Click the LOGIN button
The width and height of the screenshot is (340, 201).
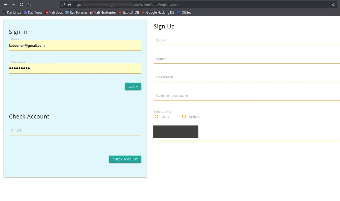click(133, 87)
